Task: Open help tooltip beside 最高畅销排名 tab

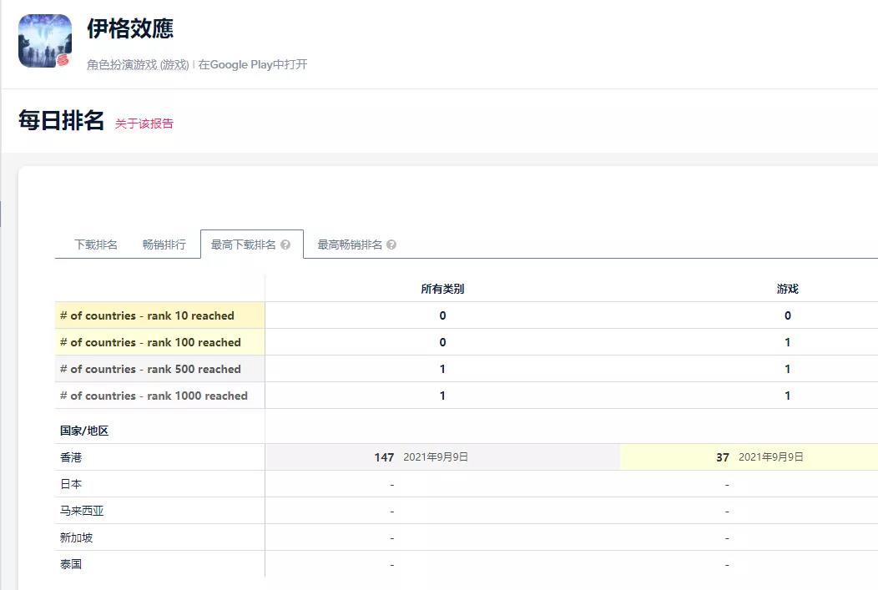Action: coord(390,244)
